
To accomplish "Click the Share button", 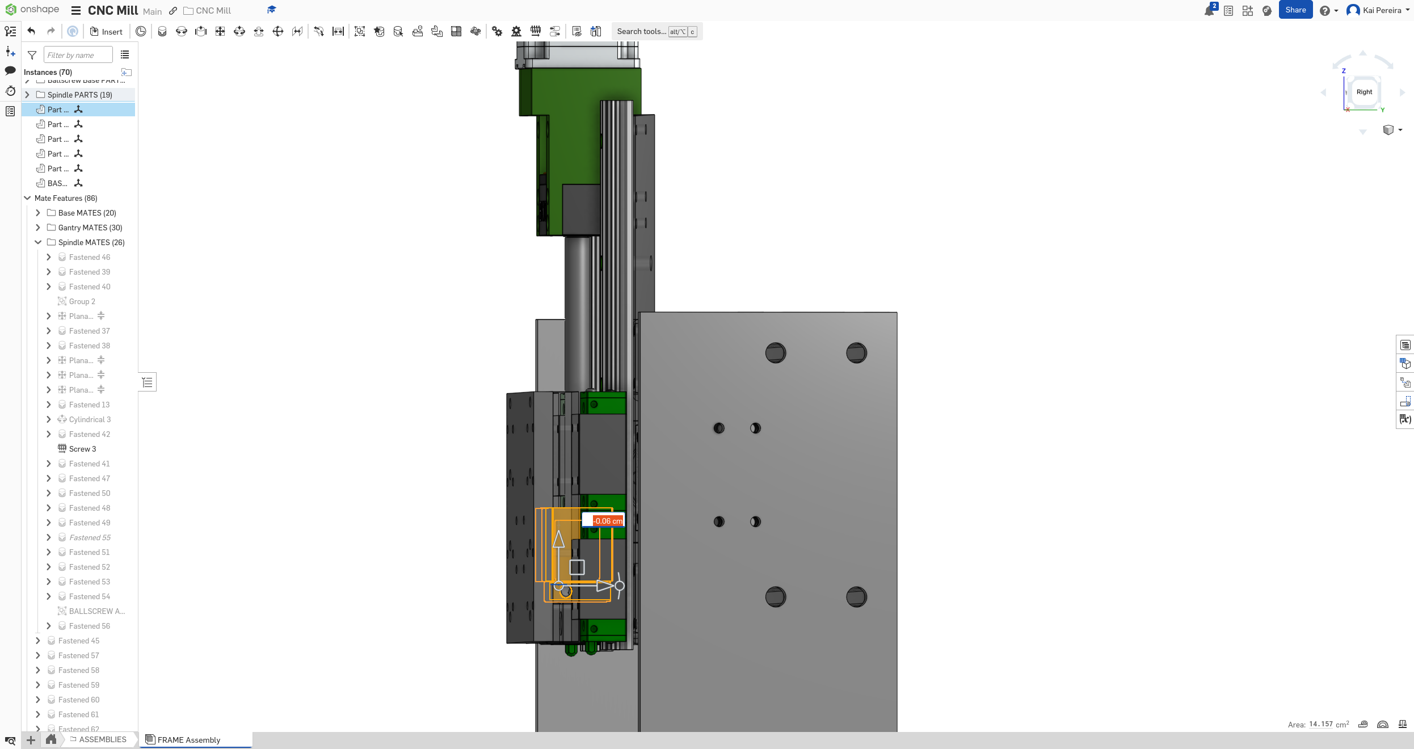I will (x=1295, y=10).
